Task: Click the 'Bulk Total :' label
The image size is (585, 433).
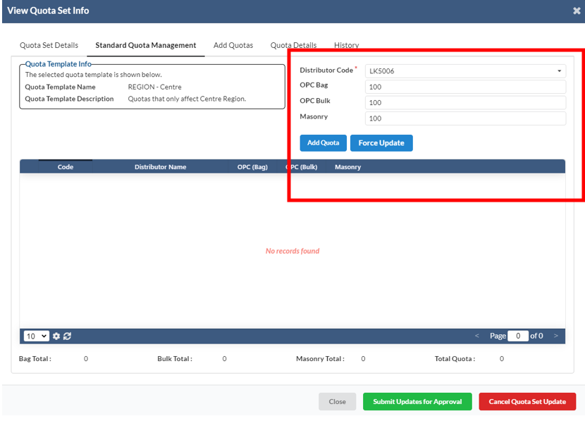Action: pyautogui.click(x=175, y=359)
